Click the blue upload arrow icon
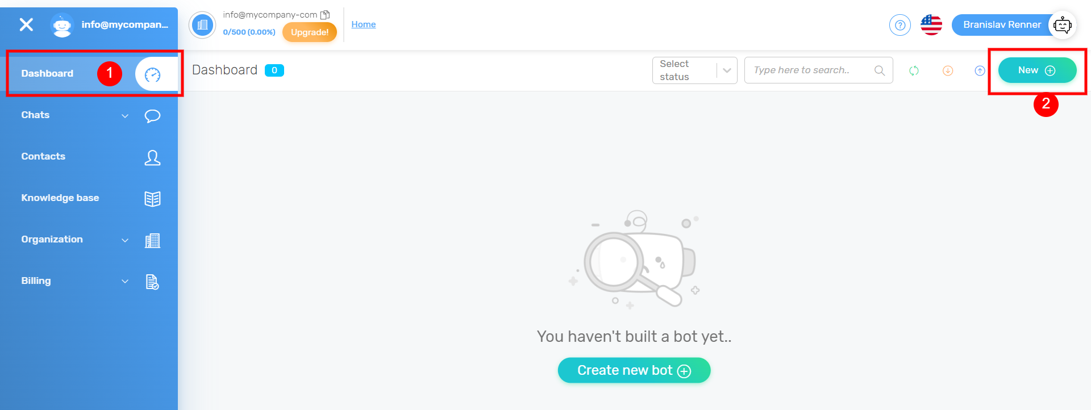This screenshot has width=1091, height=410. (x=980, y=70)
